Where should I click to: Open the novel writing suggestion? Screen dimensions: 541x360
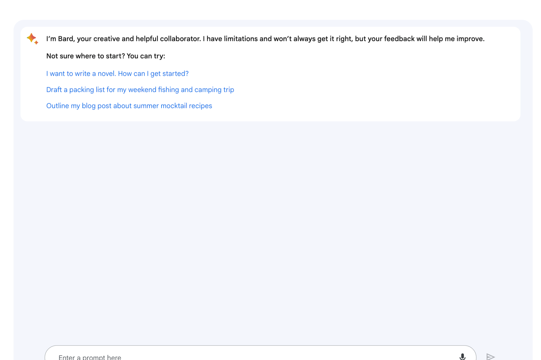(117, 73)
